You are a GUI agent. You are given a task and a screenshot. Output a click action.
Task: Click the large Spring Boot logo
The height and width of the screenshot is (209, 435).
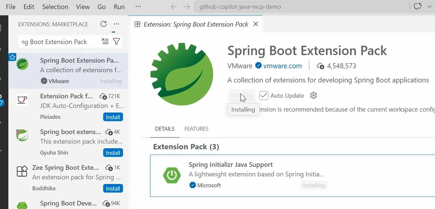click(182, 74)
